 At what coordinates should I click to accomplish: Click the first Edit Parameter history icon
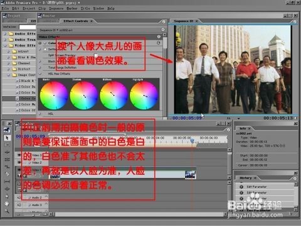tap(241, 186)
